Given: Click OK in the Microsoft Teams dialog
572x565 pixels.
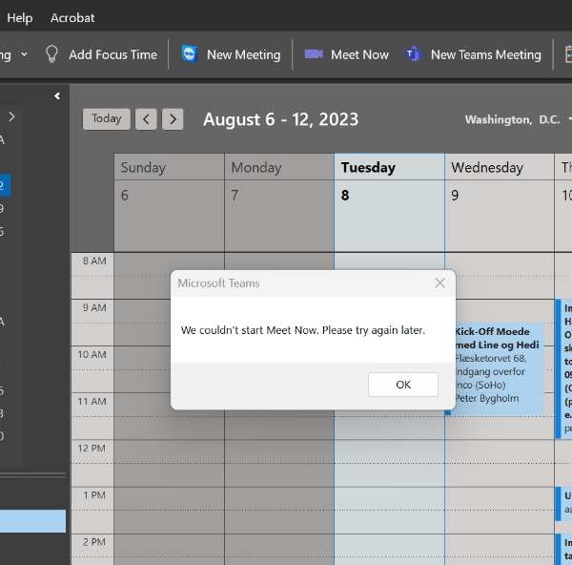Looking at the screenshot, I should click(403, 385).
